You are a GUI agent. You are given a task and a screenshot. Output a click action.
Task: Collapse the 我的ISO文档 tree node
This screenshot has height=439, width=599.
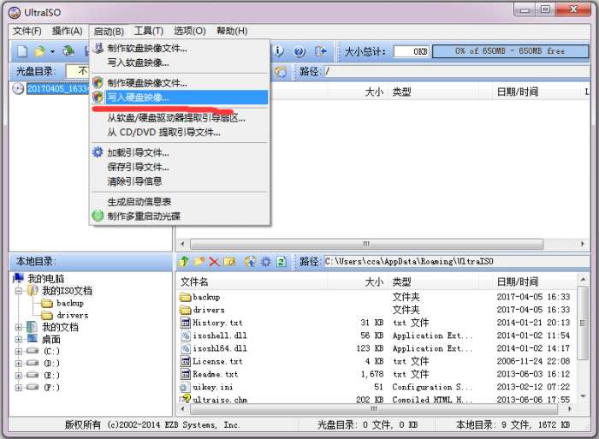[18, 291]
